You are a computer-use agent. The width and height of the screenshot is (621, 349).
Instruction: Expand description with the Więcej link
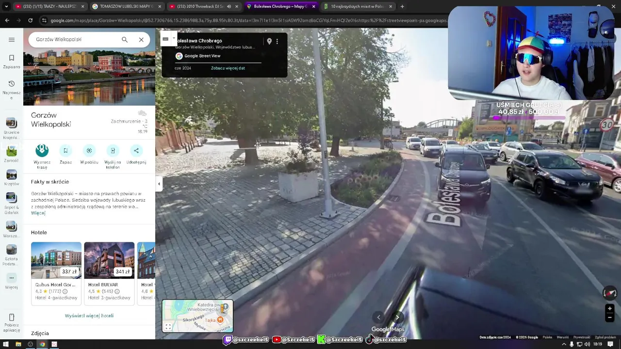[38, 213]
